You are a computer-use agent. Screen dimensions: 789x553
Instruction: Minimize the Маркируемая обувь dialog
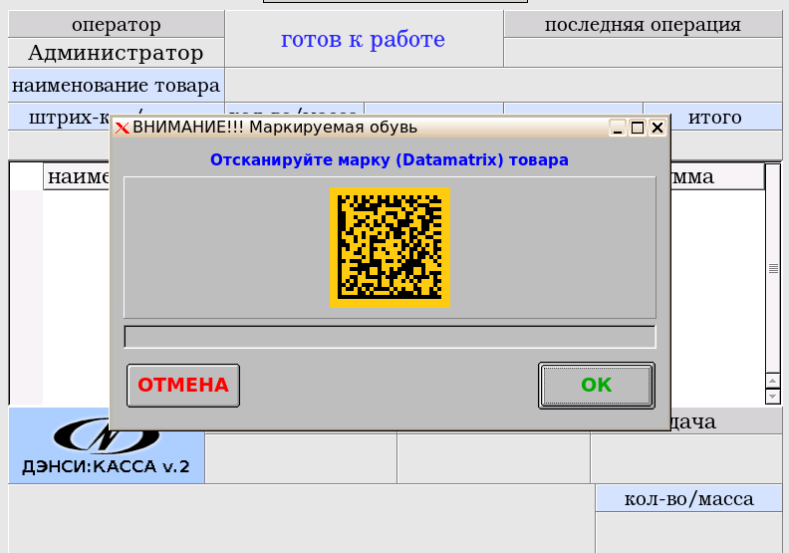[618, 128]
